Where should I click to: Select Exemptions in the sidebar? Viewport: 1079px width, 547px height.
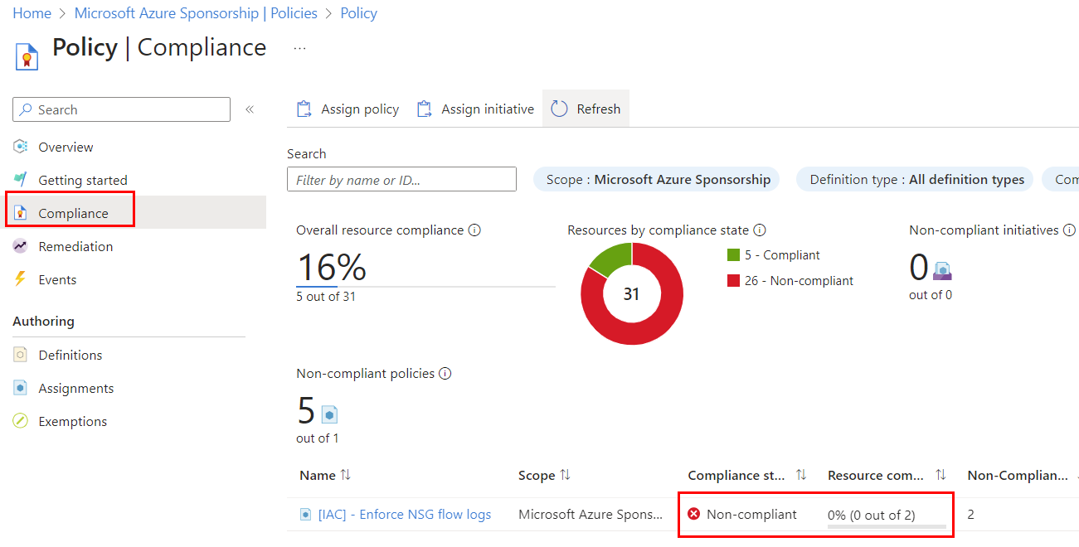click(x=72, y=421)
